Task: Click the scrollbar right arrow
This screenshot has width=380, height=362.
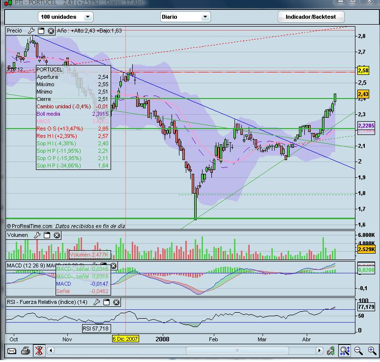Action: (319, 351)
